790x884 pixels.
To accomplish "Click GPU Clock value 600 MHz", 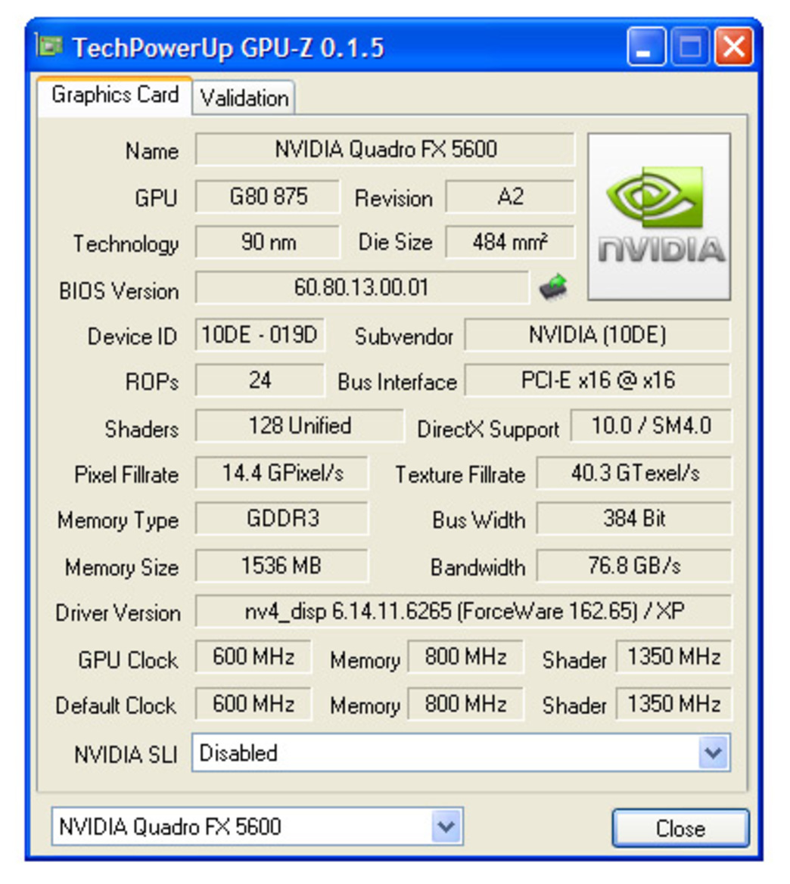I will pyautogui.click(x=253, y=657).
